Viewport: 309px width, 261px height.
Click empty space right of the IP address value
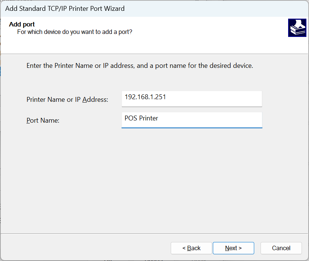click(224, 98)
